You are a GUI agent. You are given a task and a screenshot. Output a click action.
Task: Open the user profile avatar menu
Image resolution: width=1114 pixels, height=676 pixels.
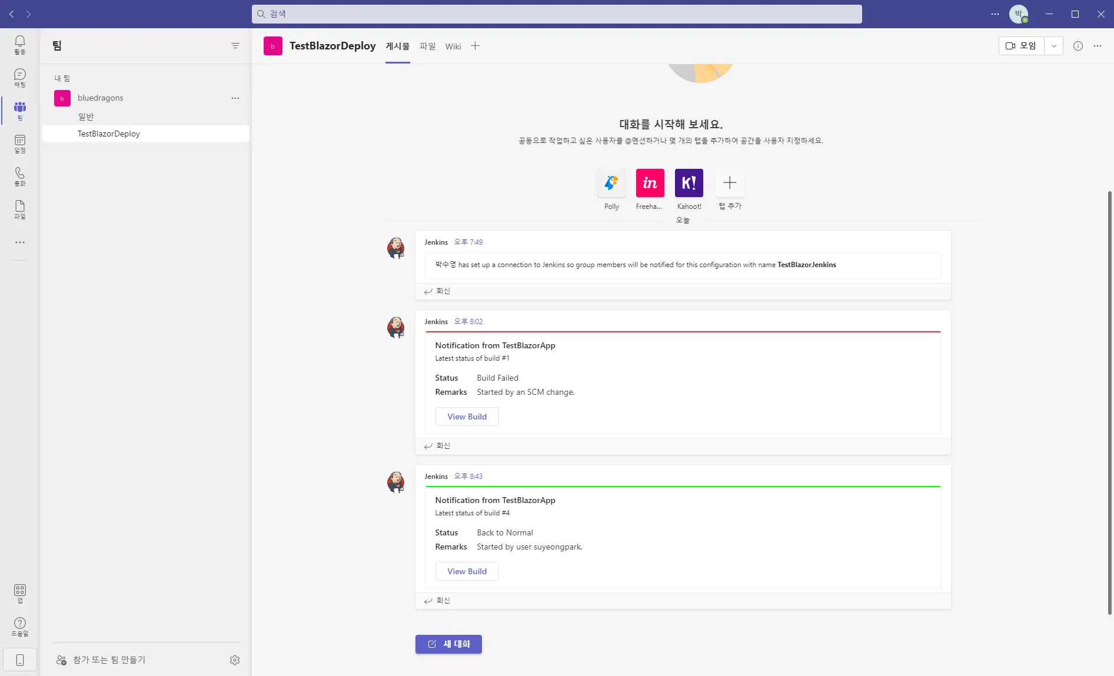pos(1019,14)
